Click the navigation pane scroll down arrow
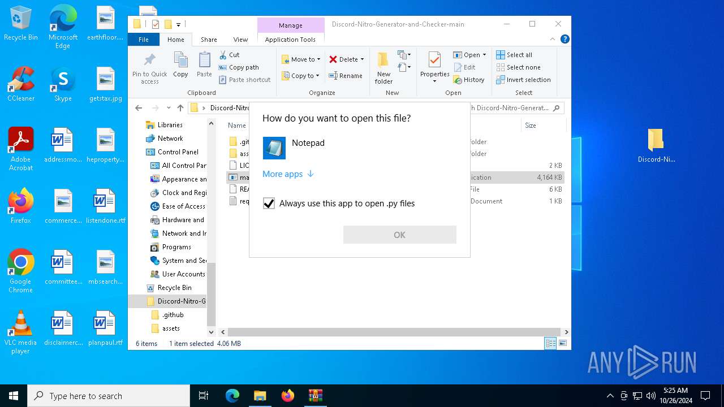The image size is (724, 407). 212,332
